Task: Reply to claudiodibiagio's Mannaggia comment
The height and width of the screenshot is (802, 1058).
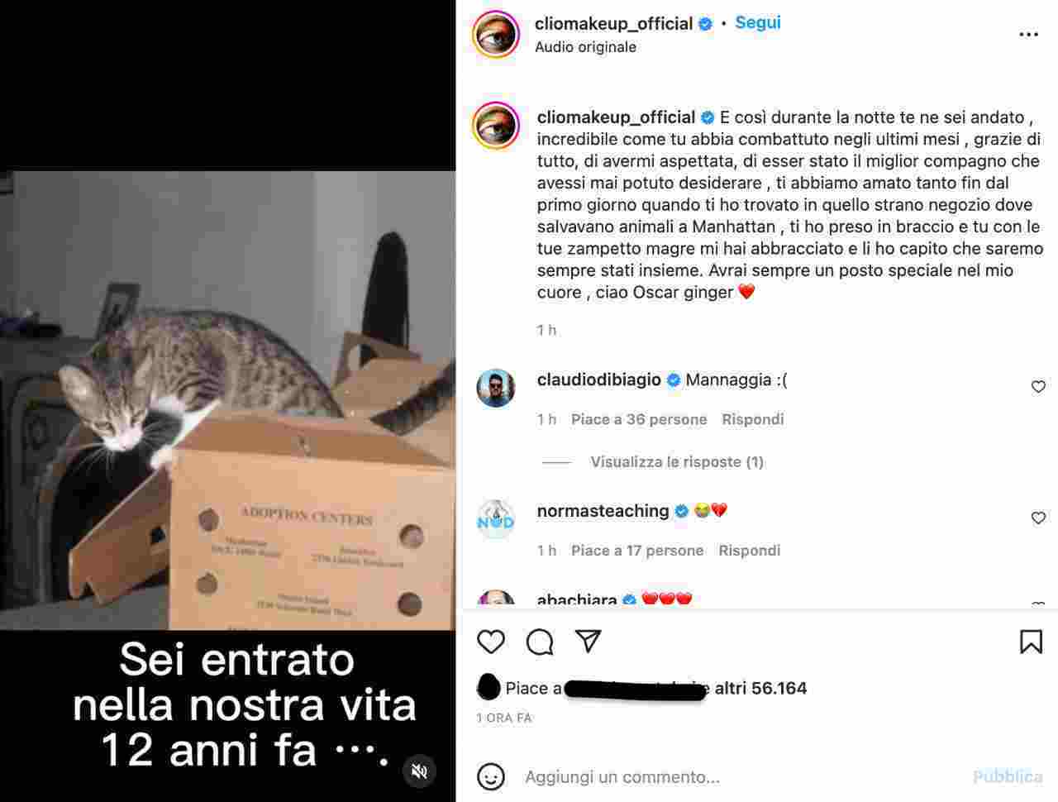Action: [x=752, y=419]
